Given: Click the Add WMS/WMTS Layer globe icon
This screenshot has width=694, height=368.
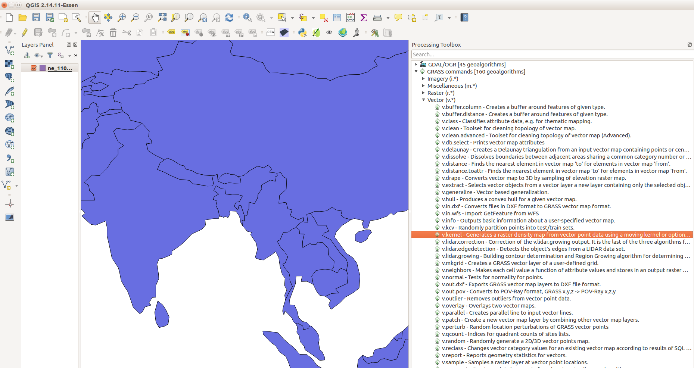Looking at the screenshot, I should point(10,118).
